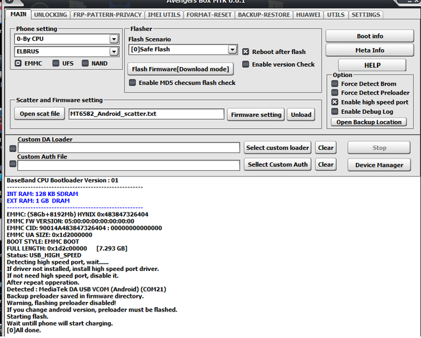Go to the SETTINGS tab

coord(366,14)
